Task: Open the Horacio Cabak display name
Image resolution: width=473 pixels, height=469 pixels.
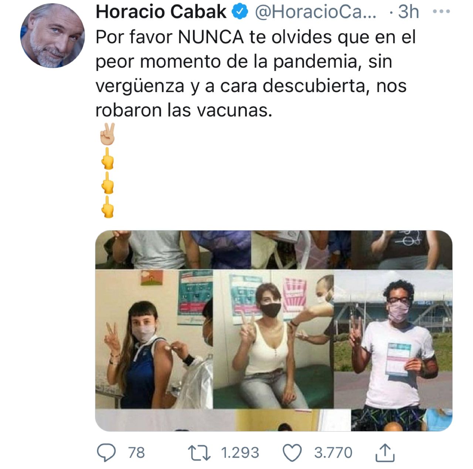Action: point(161,12)
